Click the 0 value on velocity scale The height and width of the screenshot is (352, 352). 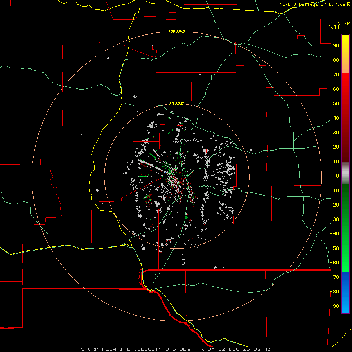click(338, 176)
